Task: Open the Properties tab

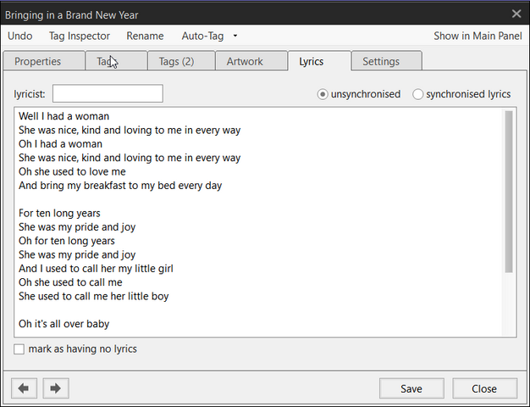Action: (44, 61)
